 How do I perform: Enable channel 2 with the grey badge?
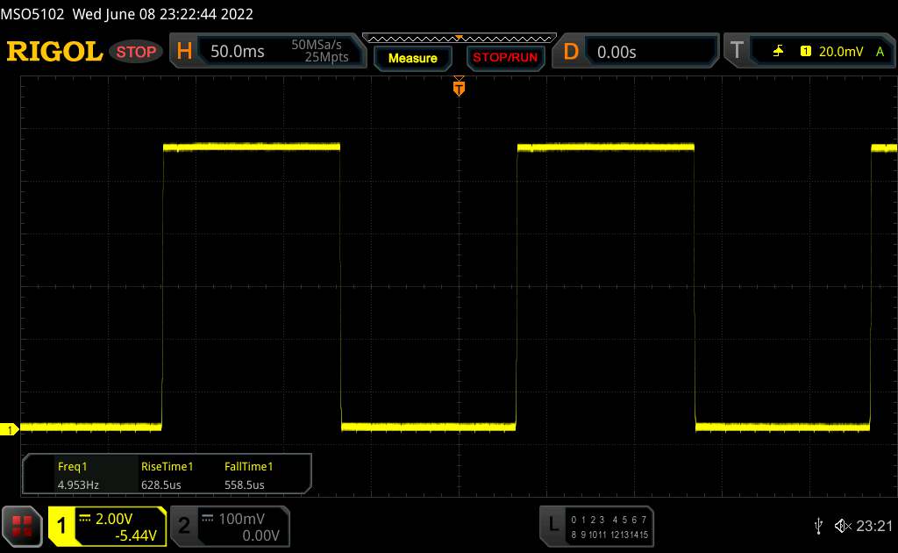click(184, 526)
